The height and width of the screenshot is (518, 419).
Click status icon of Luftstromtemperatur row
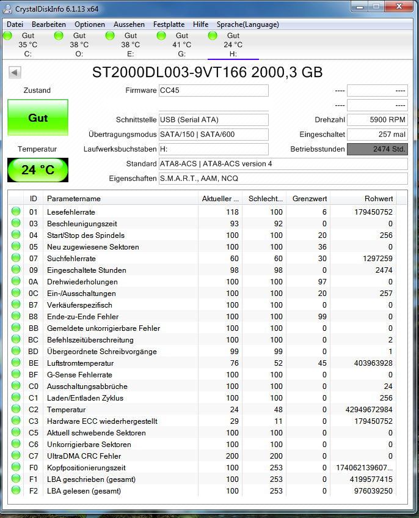click(16, 363)
